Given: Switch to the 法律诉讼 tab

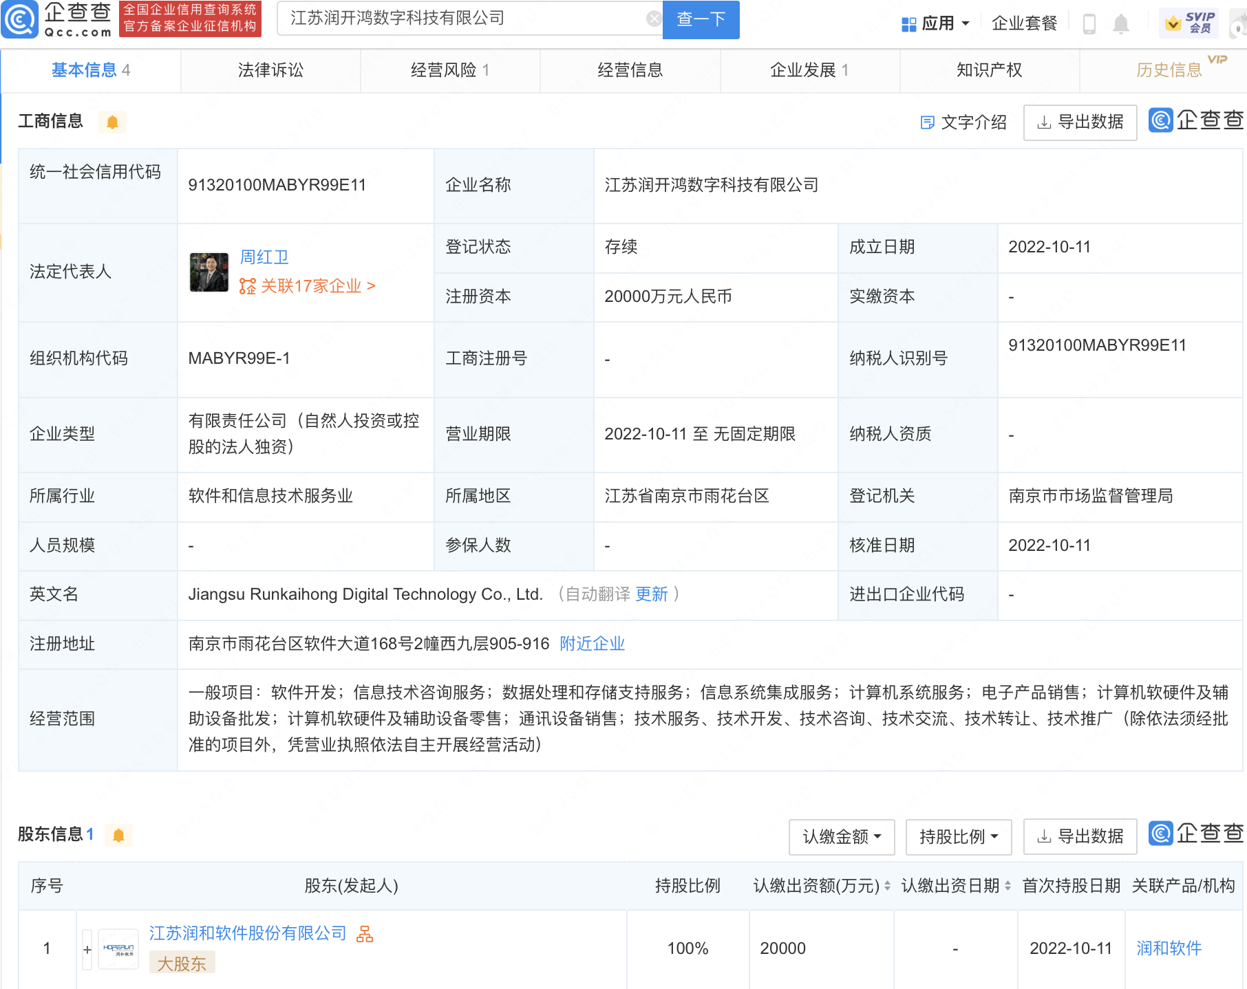Looking at the screenshot, I should (270, 70).
